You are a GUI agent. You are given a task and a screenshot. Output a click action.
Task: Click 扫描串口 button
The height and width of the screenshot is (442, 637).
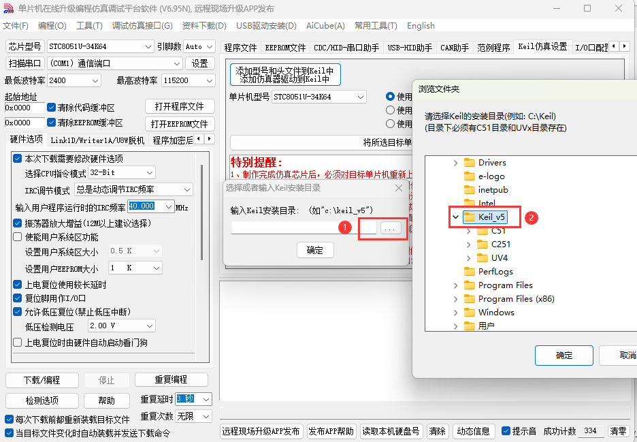click(x=24, y=63)
